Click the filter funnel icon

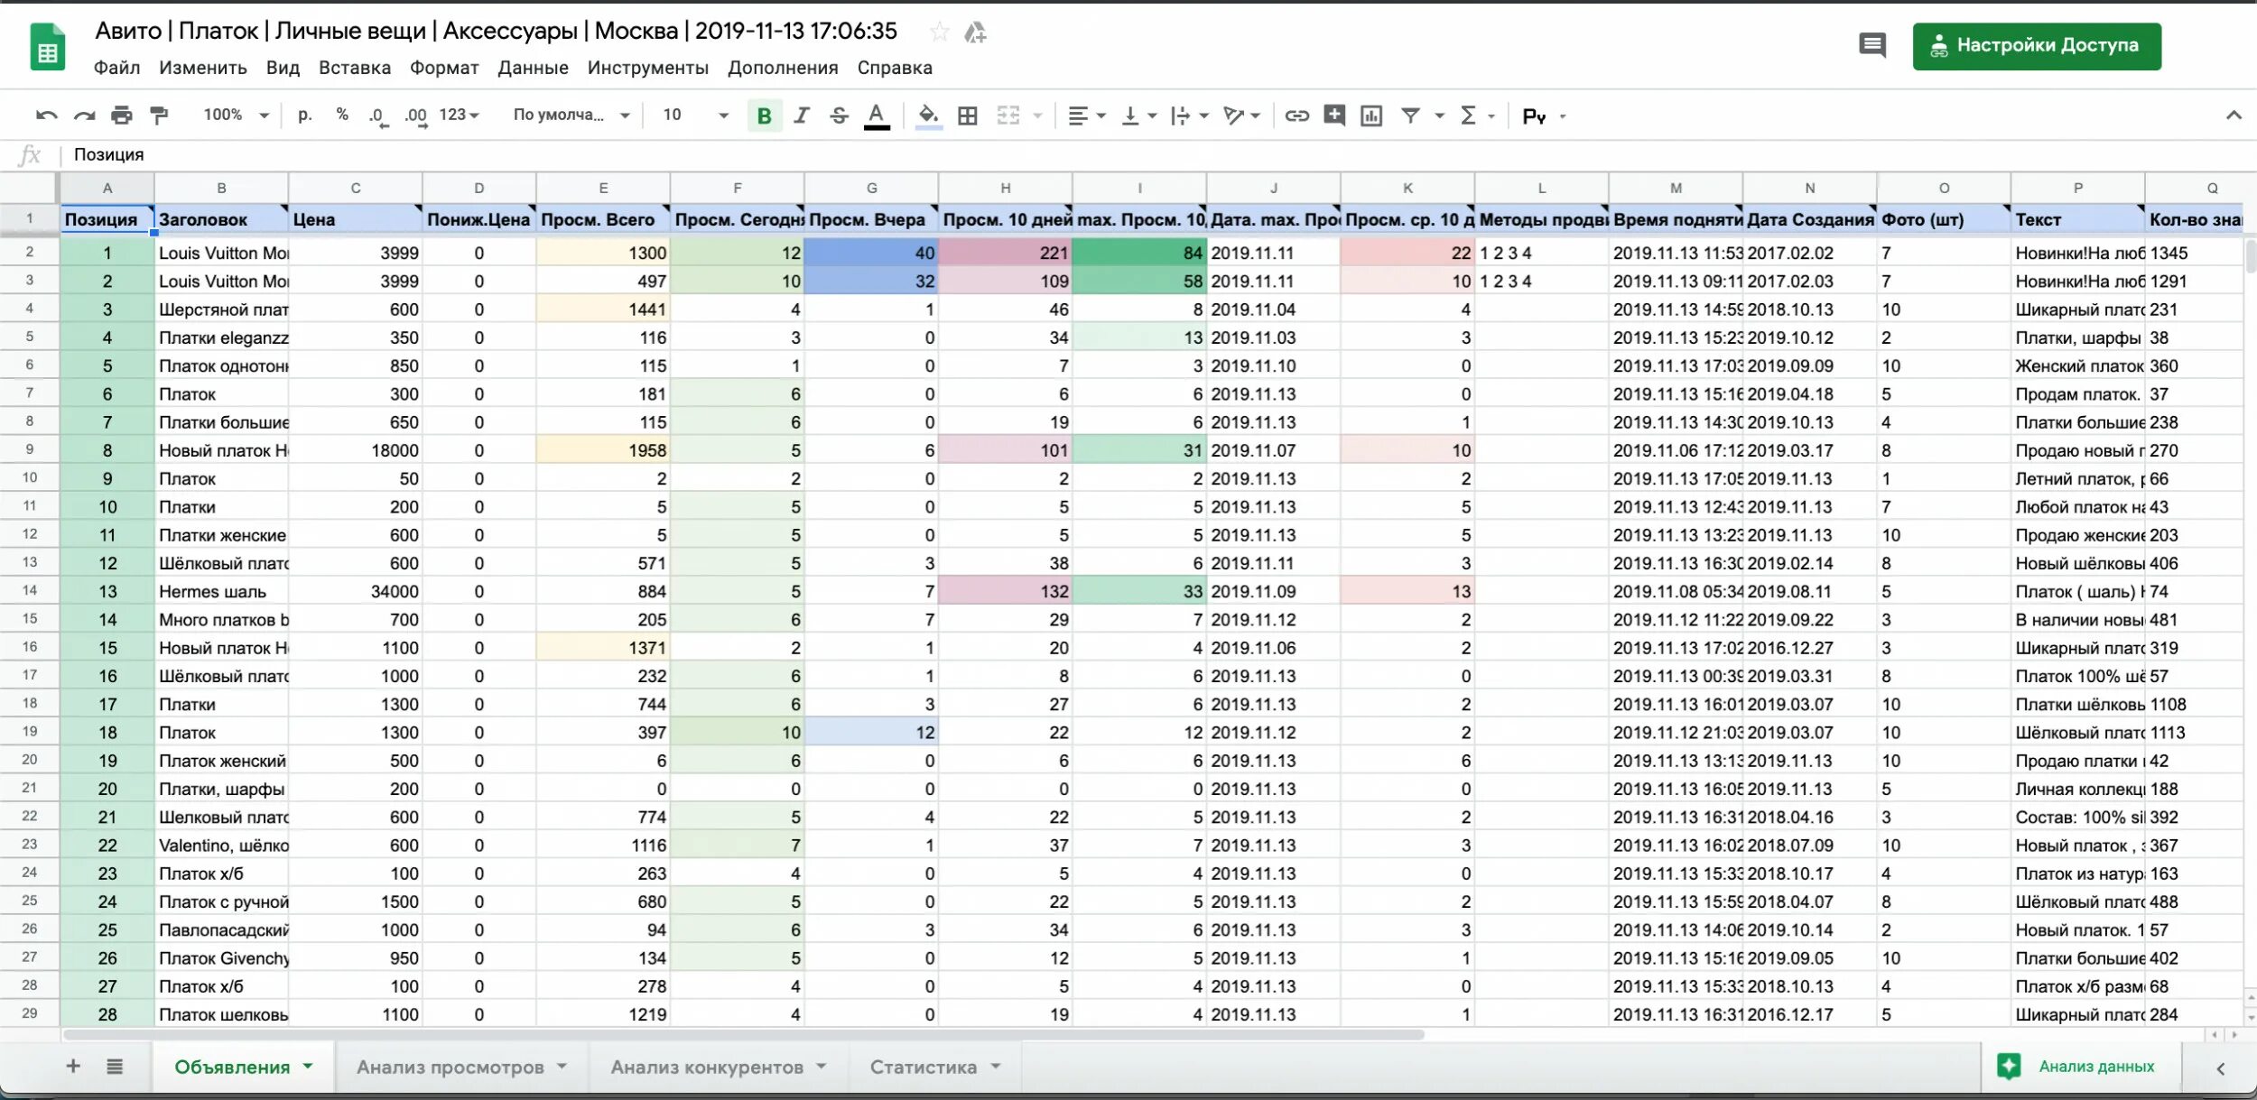pyautogui.click(x=1409, y=116)
